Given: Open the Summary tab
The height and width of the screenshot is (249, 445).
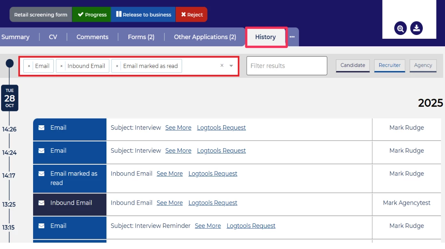Looking at the screenshot, I should point(15,37).
